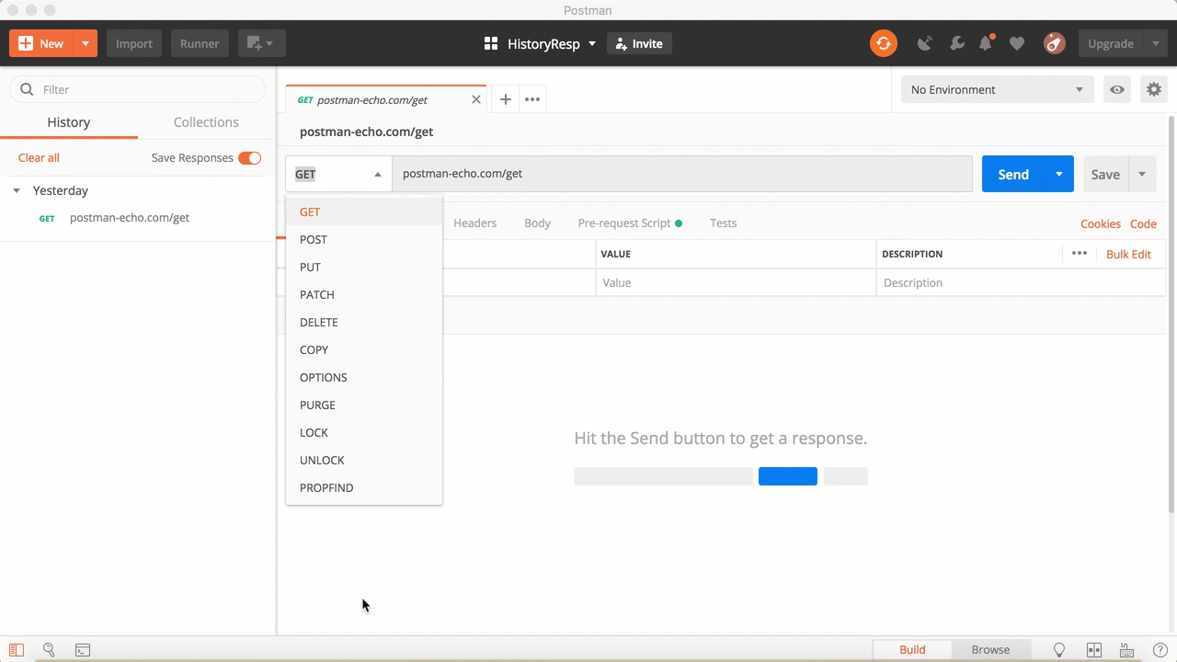Select PROPFIND from method list
The height and width of the screenshot is (662, 1177).
pyautogui.click(x=364, y=487)
